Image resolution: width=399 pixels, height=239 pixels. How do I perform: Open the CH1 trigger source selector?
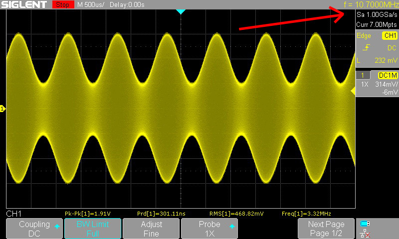[x=389, y=35]
